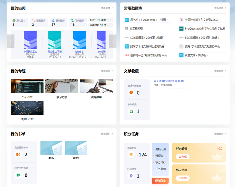Open 兑换记录 in points menu
Image resolution: width=235 pixels, height=187 pixels.
pos(160,149)
